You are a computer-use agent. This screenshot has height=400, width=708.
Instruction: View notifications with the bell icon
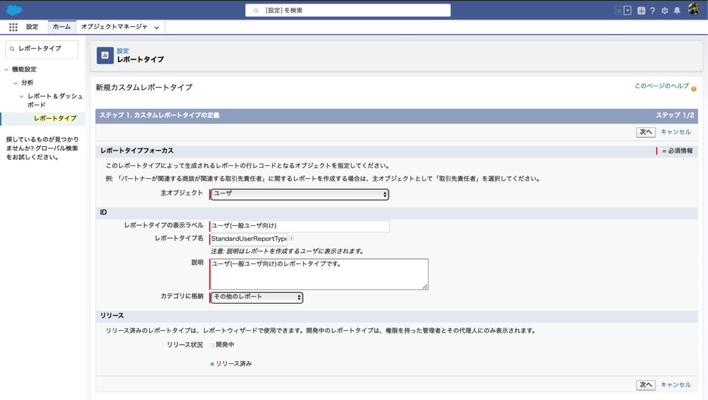[677, 9]
